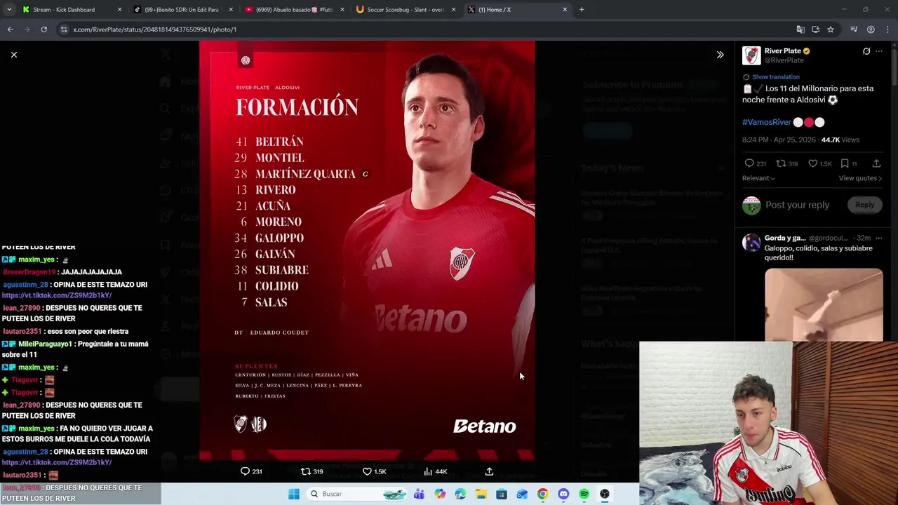The width and height of the screenshot is (898, 505).
Task: Share the photo via upload icon below image
Action: 489,471
